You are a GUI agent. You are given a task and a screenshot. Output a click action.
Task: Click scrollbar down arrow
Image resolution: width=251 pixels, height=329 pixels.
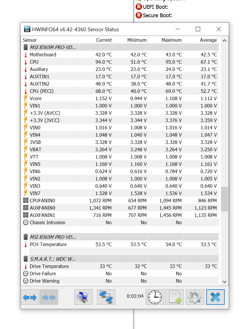(x=224, y=282)
